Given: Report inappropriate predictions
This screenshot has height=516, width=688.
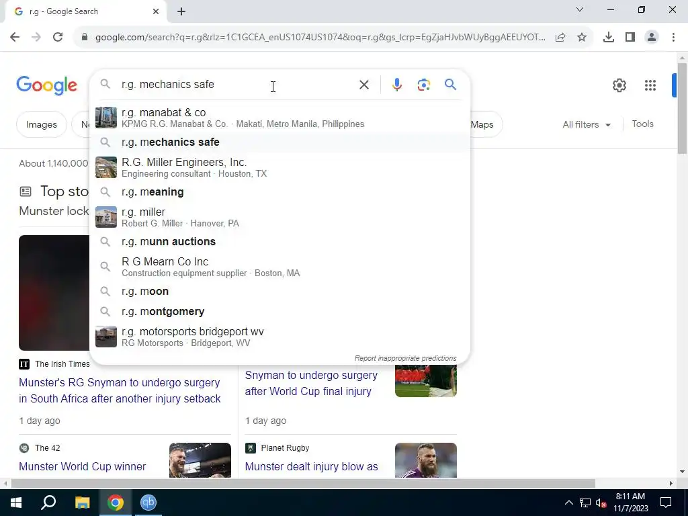Looking at the screenshot, I should click(x=405, y=358).
